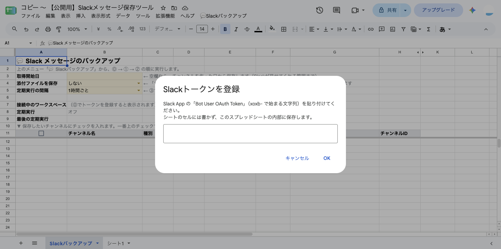Increase font size with plus

point(213,29)
